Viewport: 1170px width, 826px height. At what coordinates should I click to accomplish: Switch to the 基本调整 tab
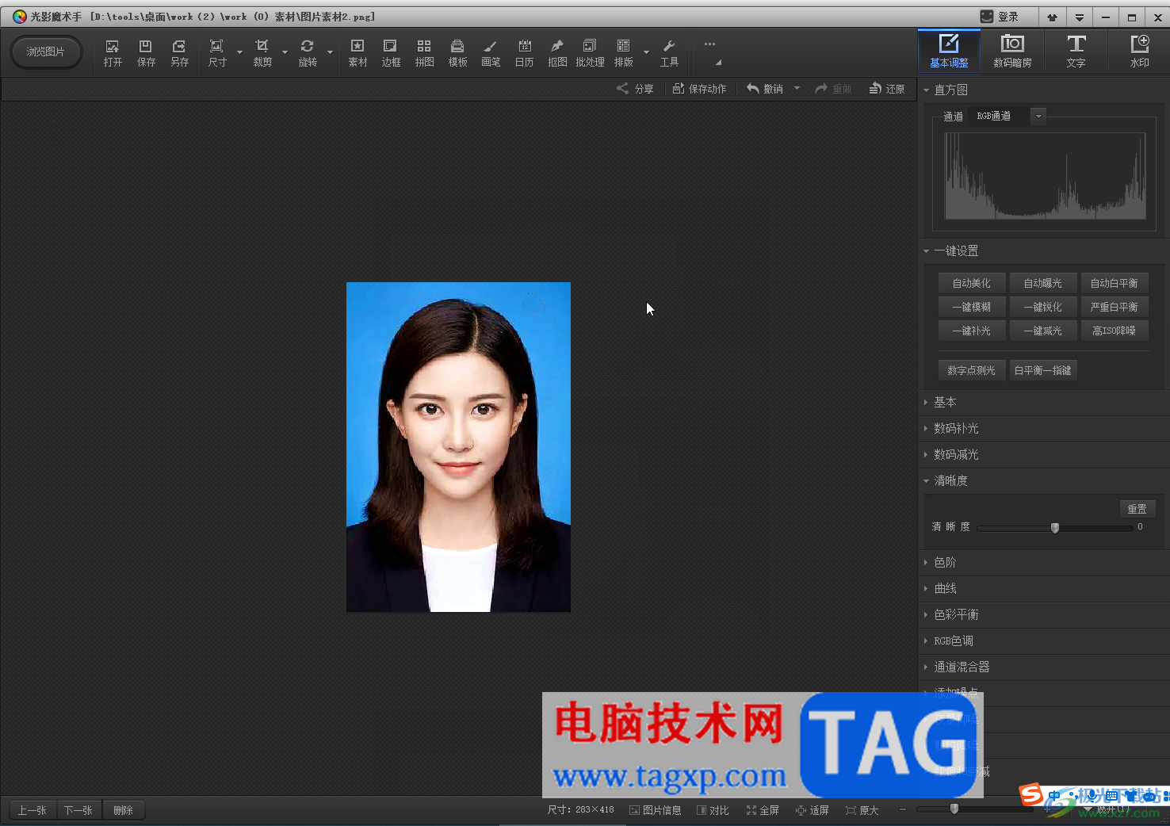949,51
